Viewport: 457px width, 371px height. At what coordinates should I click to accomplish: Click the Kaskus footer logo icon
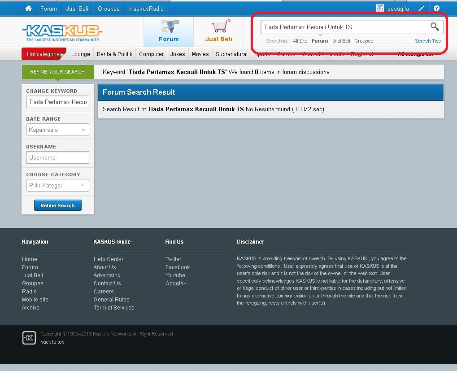point(29,338)
